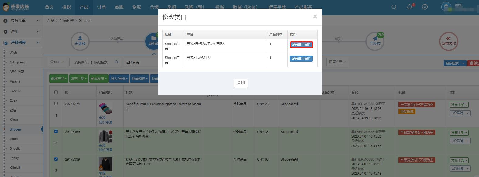Click the user avatar icon
The width and height of the screenshot is (479, 177).
click(x=446, y=7)
